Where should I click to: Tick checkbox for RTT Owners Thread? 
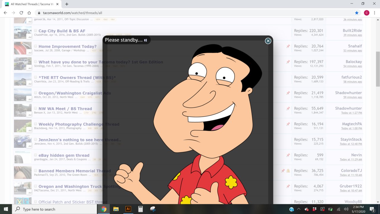[36, 77]
